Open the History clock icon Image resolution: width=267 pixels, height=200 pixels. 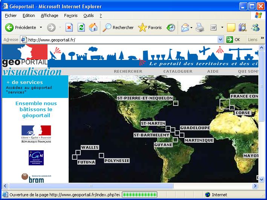pos(171,27)
